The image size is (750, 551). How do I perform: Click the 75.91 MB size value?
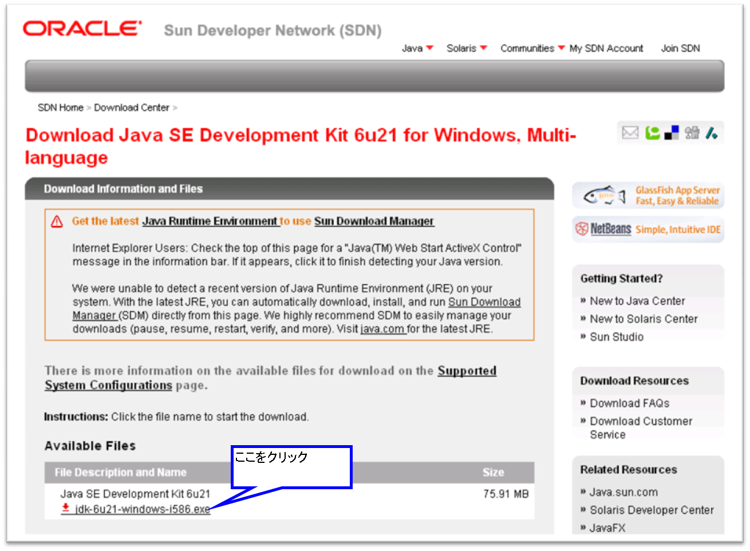point(506,494)
